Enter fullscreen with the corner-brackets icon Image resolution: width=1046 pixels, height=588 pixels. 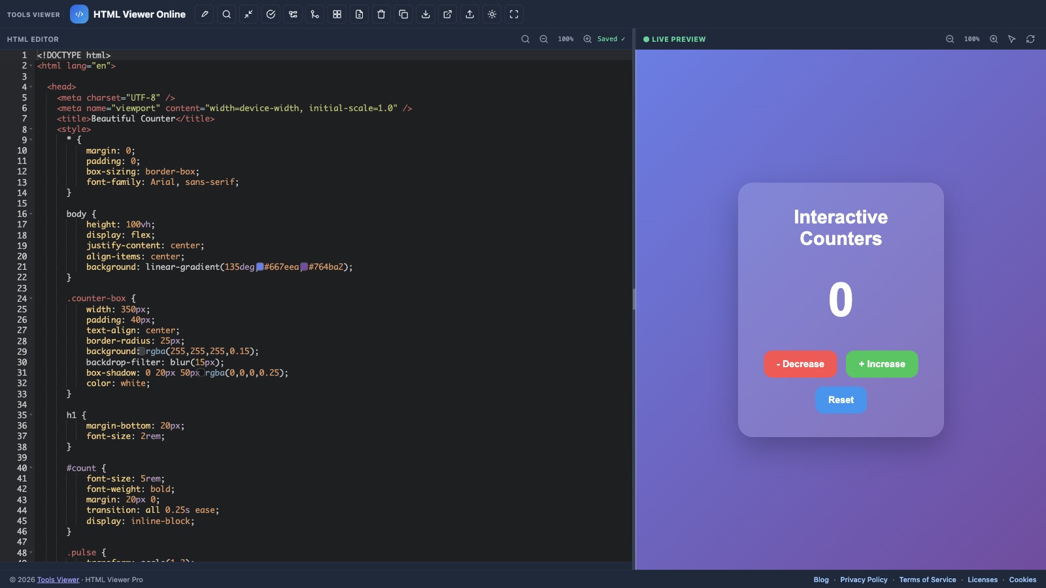click(x=514, y=14)
